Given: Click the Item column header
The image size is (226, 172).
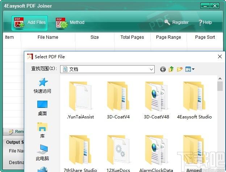Looking at the screenshot, I should click(x=9, y=37).
